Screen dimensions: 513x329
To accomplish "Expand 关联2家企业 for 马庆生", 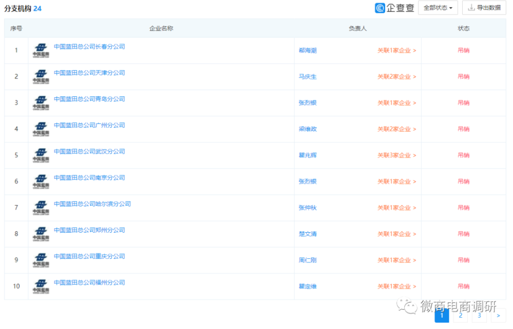I will [397, 77].
